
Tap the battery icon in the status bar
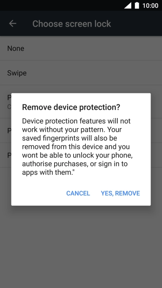tap(137, 5)
